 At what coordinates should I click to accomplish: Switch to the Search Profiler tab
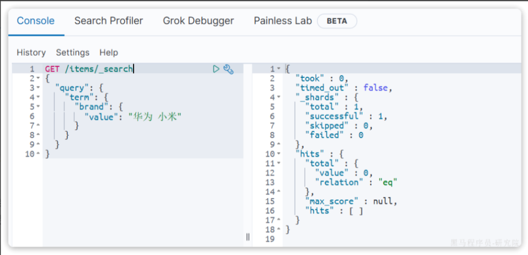point(108,21)
